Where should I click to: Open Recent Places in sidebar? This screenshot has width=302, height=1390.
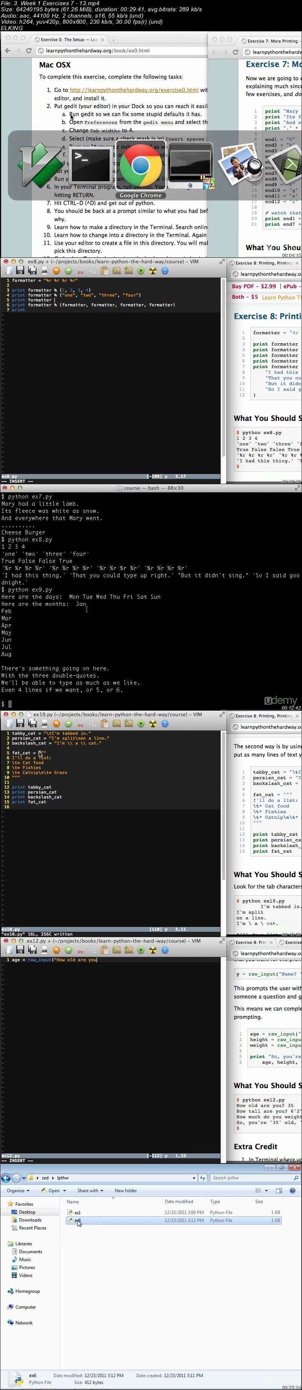pyautogui.click(x=32, y=1228)
